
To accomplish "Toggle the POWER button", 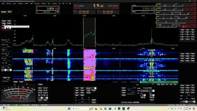I will click(x=4, y=12).
